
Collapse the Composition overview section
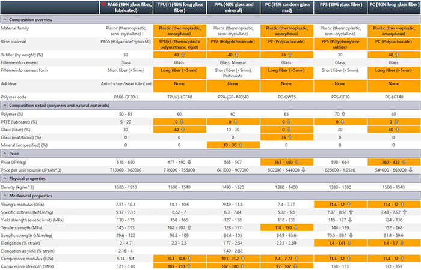pos(5,20)
